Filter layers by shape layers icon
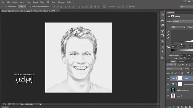193x108 pixels. [x=190, y=65]
